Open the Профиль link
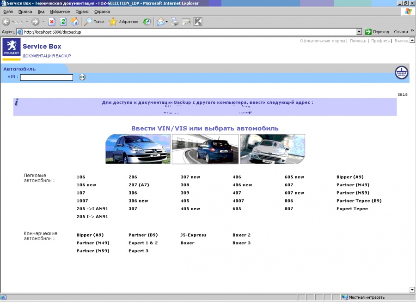This screenshot has height=302, width=416. (380, 41)
